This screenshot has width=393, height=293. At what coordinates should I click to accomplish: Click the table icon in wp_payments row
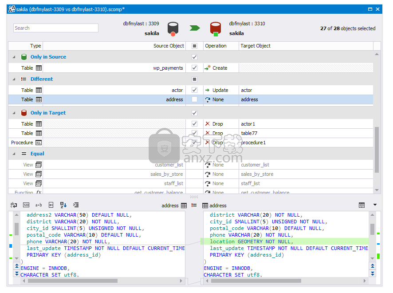(x=39, y=68)
